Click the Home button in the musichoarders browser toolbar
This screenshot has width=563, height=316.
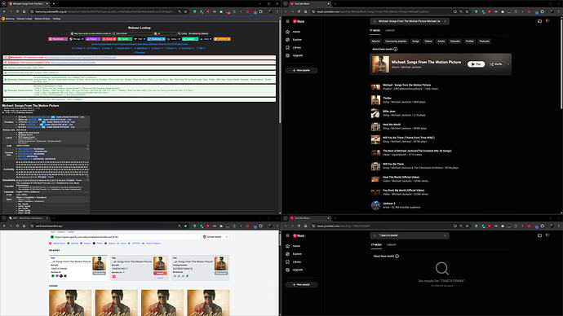[24, 226]
